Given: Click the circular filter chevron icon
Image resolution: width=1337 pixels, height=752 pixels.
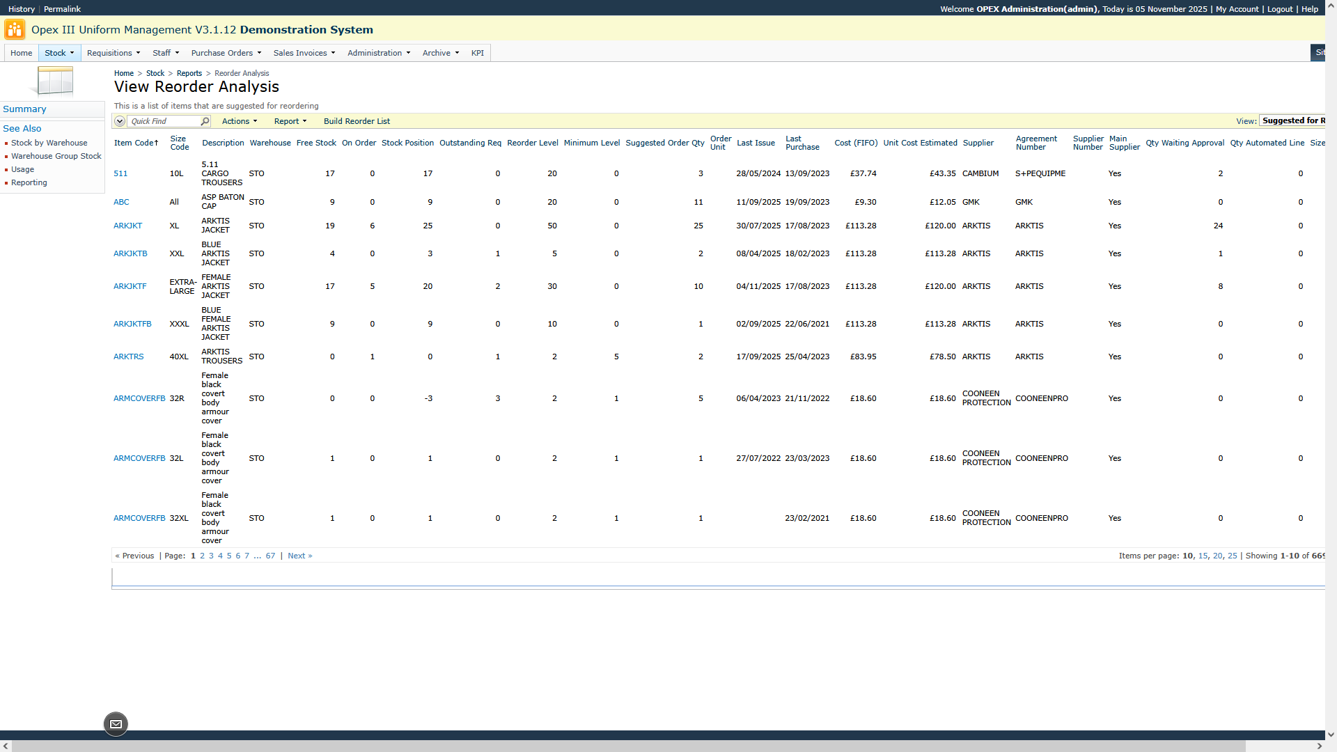Looking at the screenshot, I should pos(120,121).
